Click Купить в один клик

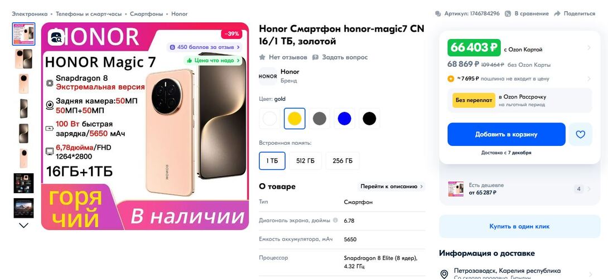(x=520, y=226)
